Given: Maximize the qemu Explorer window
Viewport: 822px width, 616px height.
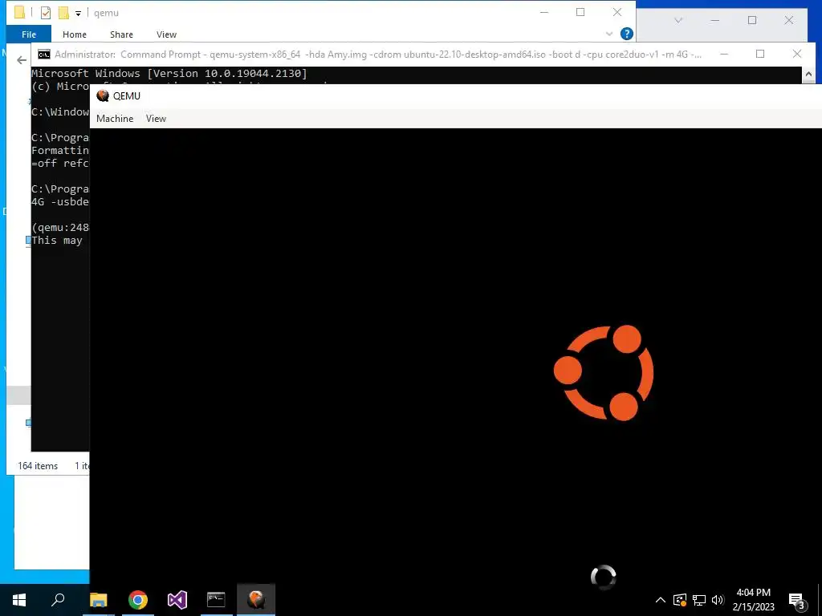Looking at the screenshot, I should (x=580, y=13).
